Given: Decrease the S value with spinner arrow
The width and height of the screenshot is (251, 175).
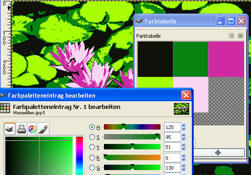Looking at the screenshot, I should coord(184,139).
